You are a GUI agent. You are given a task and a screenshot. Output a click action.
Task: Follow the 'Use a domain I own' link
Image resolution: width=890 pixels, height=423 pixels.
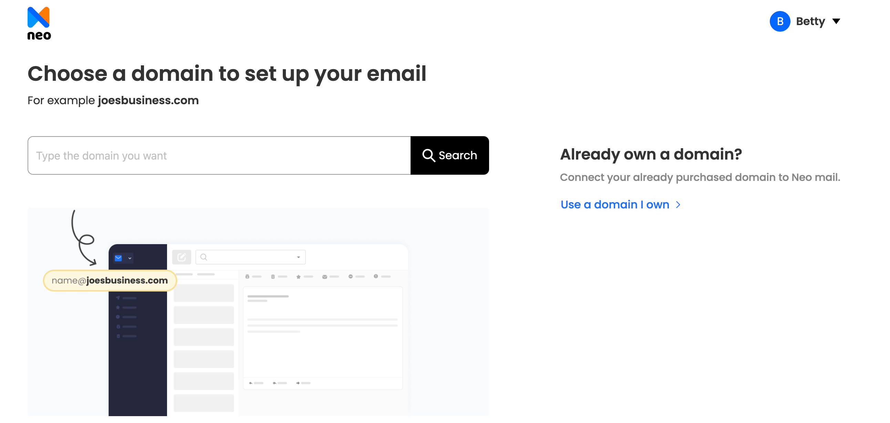coord(615,205)
